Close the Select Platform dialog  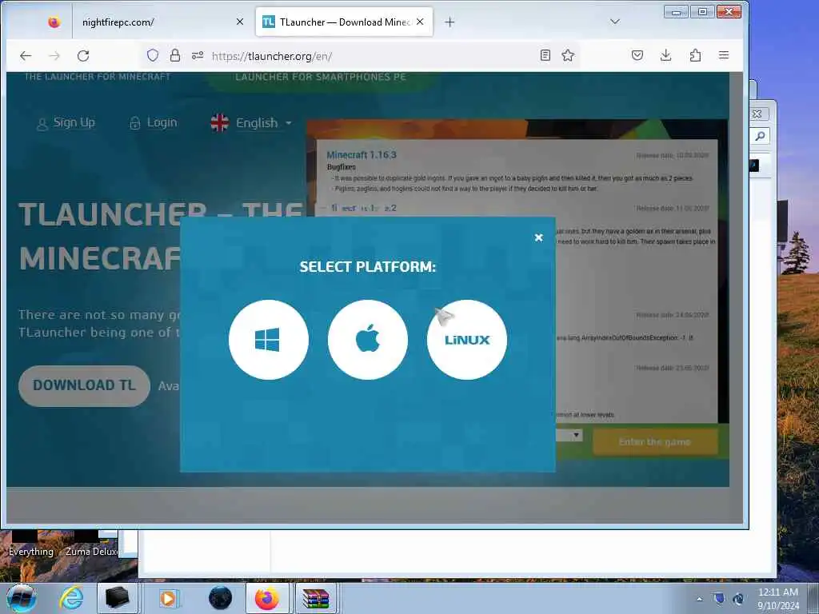point(538,237)
